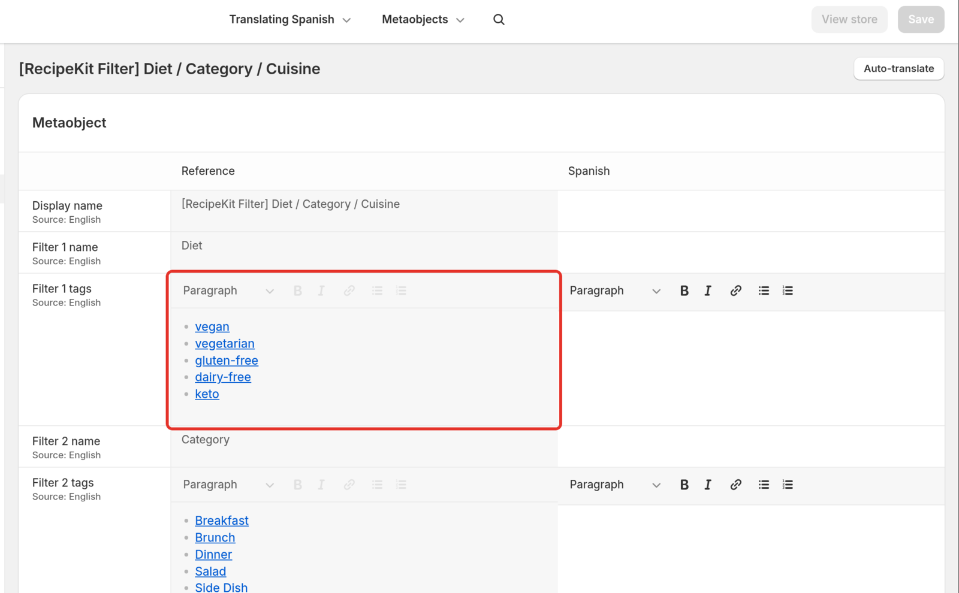
Task: Click Spanish field for Filter 1 name
Action: 751,253
